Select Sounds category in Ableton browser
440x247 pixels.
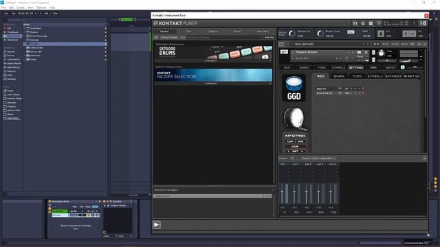point(11,52)
